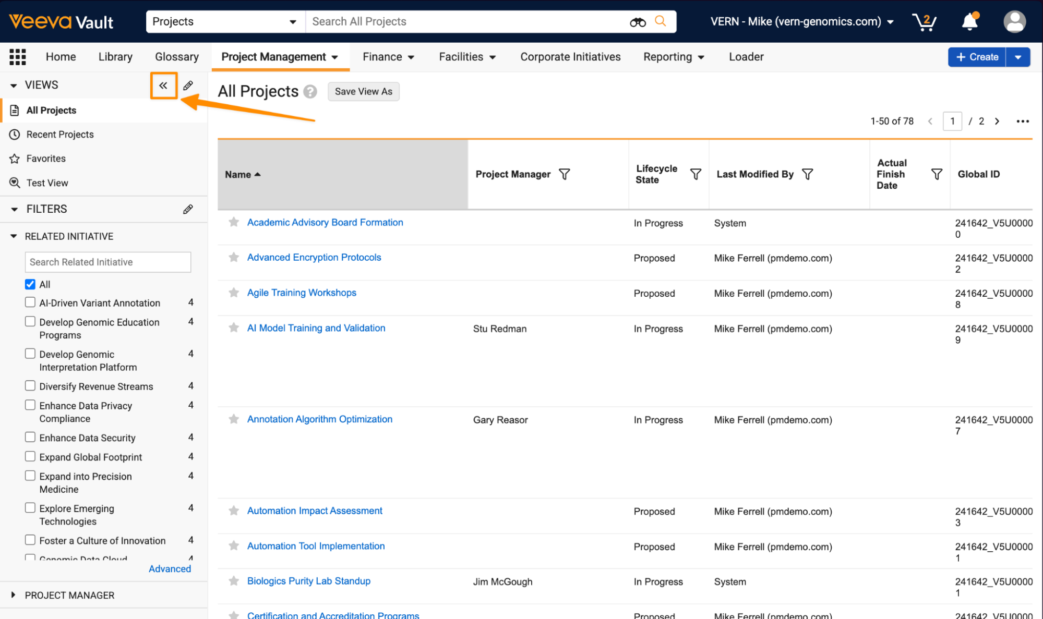Open Annotation Algorithm Optimization project link
1043x619 pixels.
coord(319,419)
